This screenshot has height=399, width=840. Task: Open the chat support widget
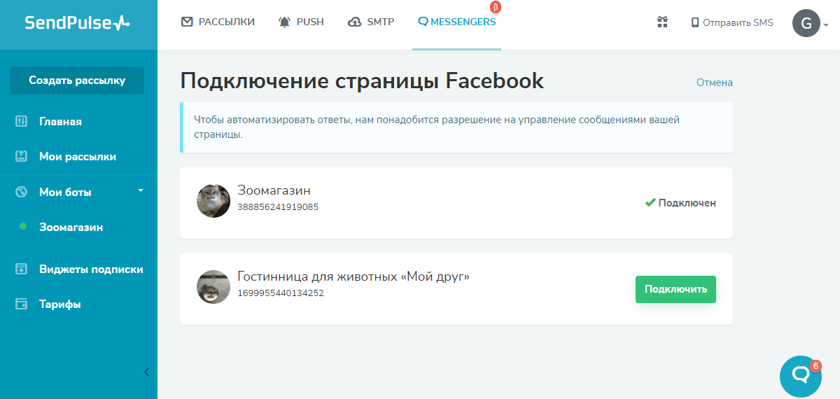pyautogui.click(x=800, y=376)
